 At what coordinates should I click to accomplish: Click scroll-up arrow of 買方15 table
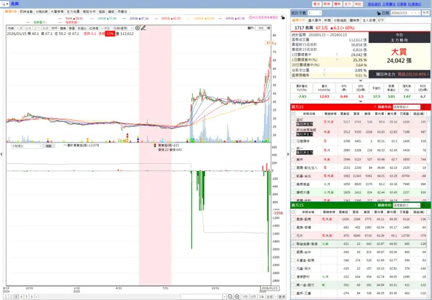point(428,119)
